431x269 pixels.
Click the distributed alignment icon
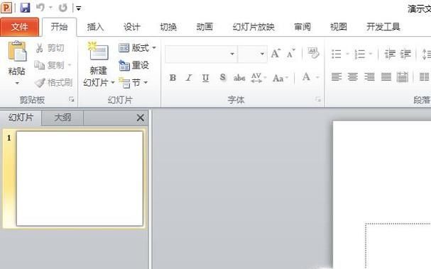pyautogui.click(x=403, y=77)
